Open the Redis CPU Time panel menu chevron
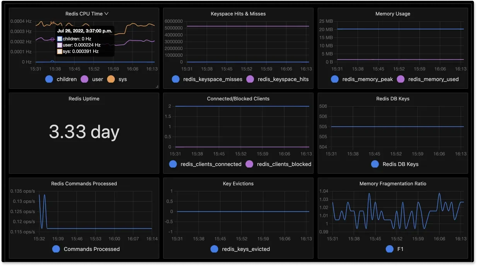 tap(106, 13)
